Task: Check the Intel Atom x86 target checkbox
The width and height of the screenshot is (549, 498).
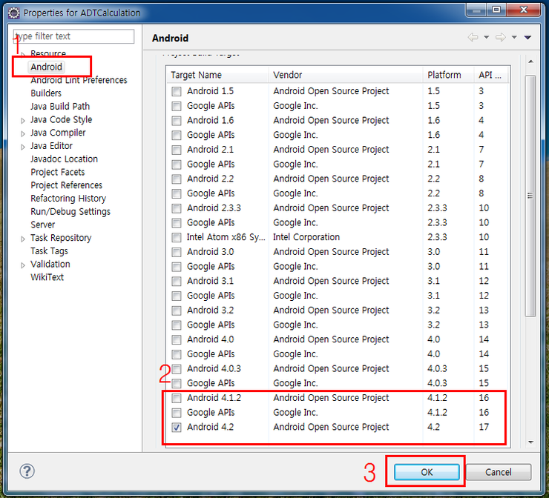Action: (x=177, y=237)
